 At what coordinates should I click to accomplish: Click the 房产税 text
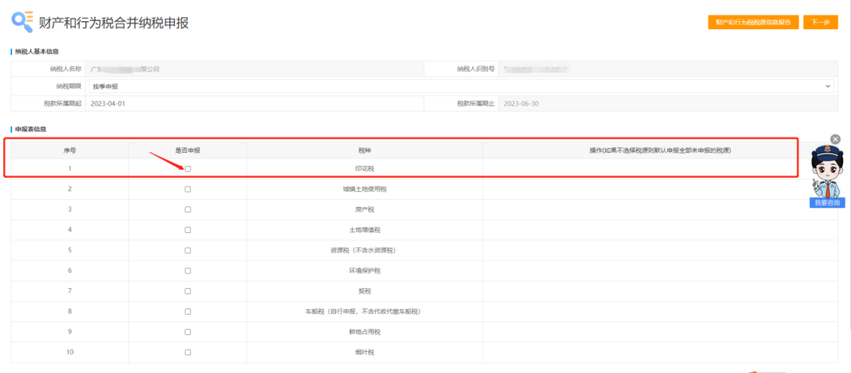[x=364, y=209]
